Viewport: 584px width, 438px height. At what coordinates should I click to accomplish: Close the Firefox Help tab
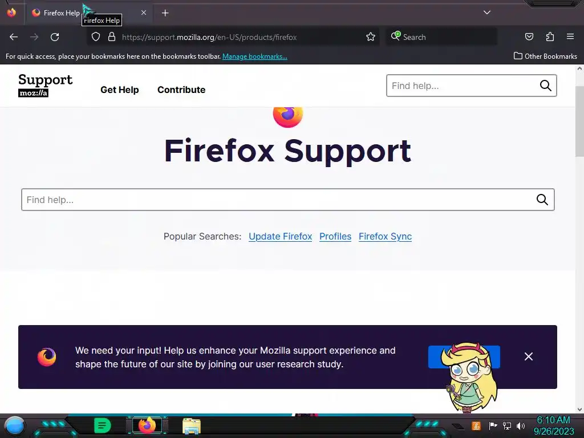tap(143, 13)
